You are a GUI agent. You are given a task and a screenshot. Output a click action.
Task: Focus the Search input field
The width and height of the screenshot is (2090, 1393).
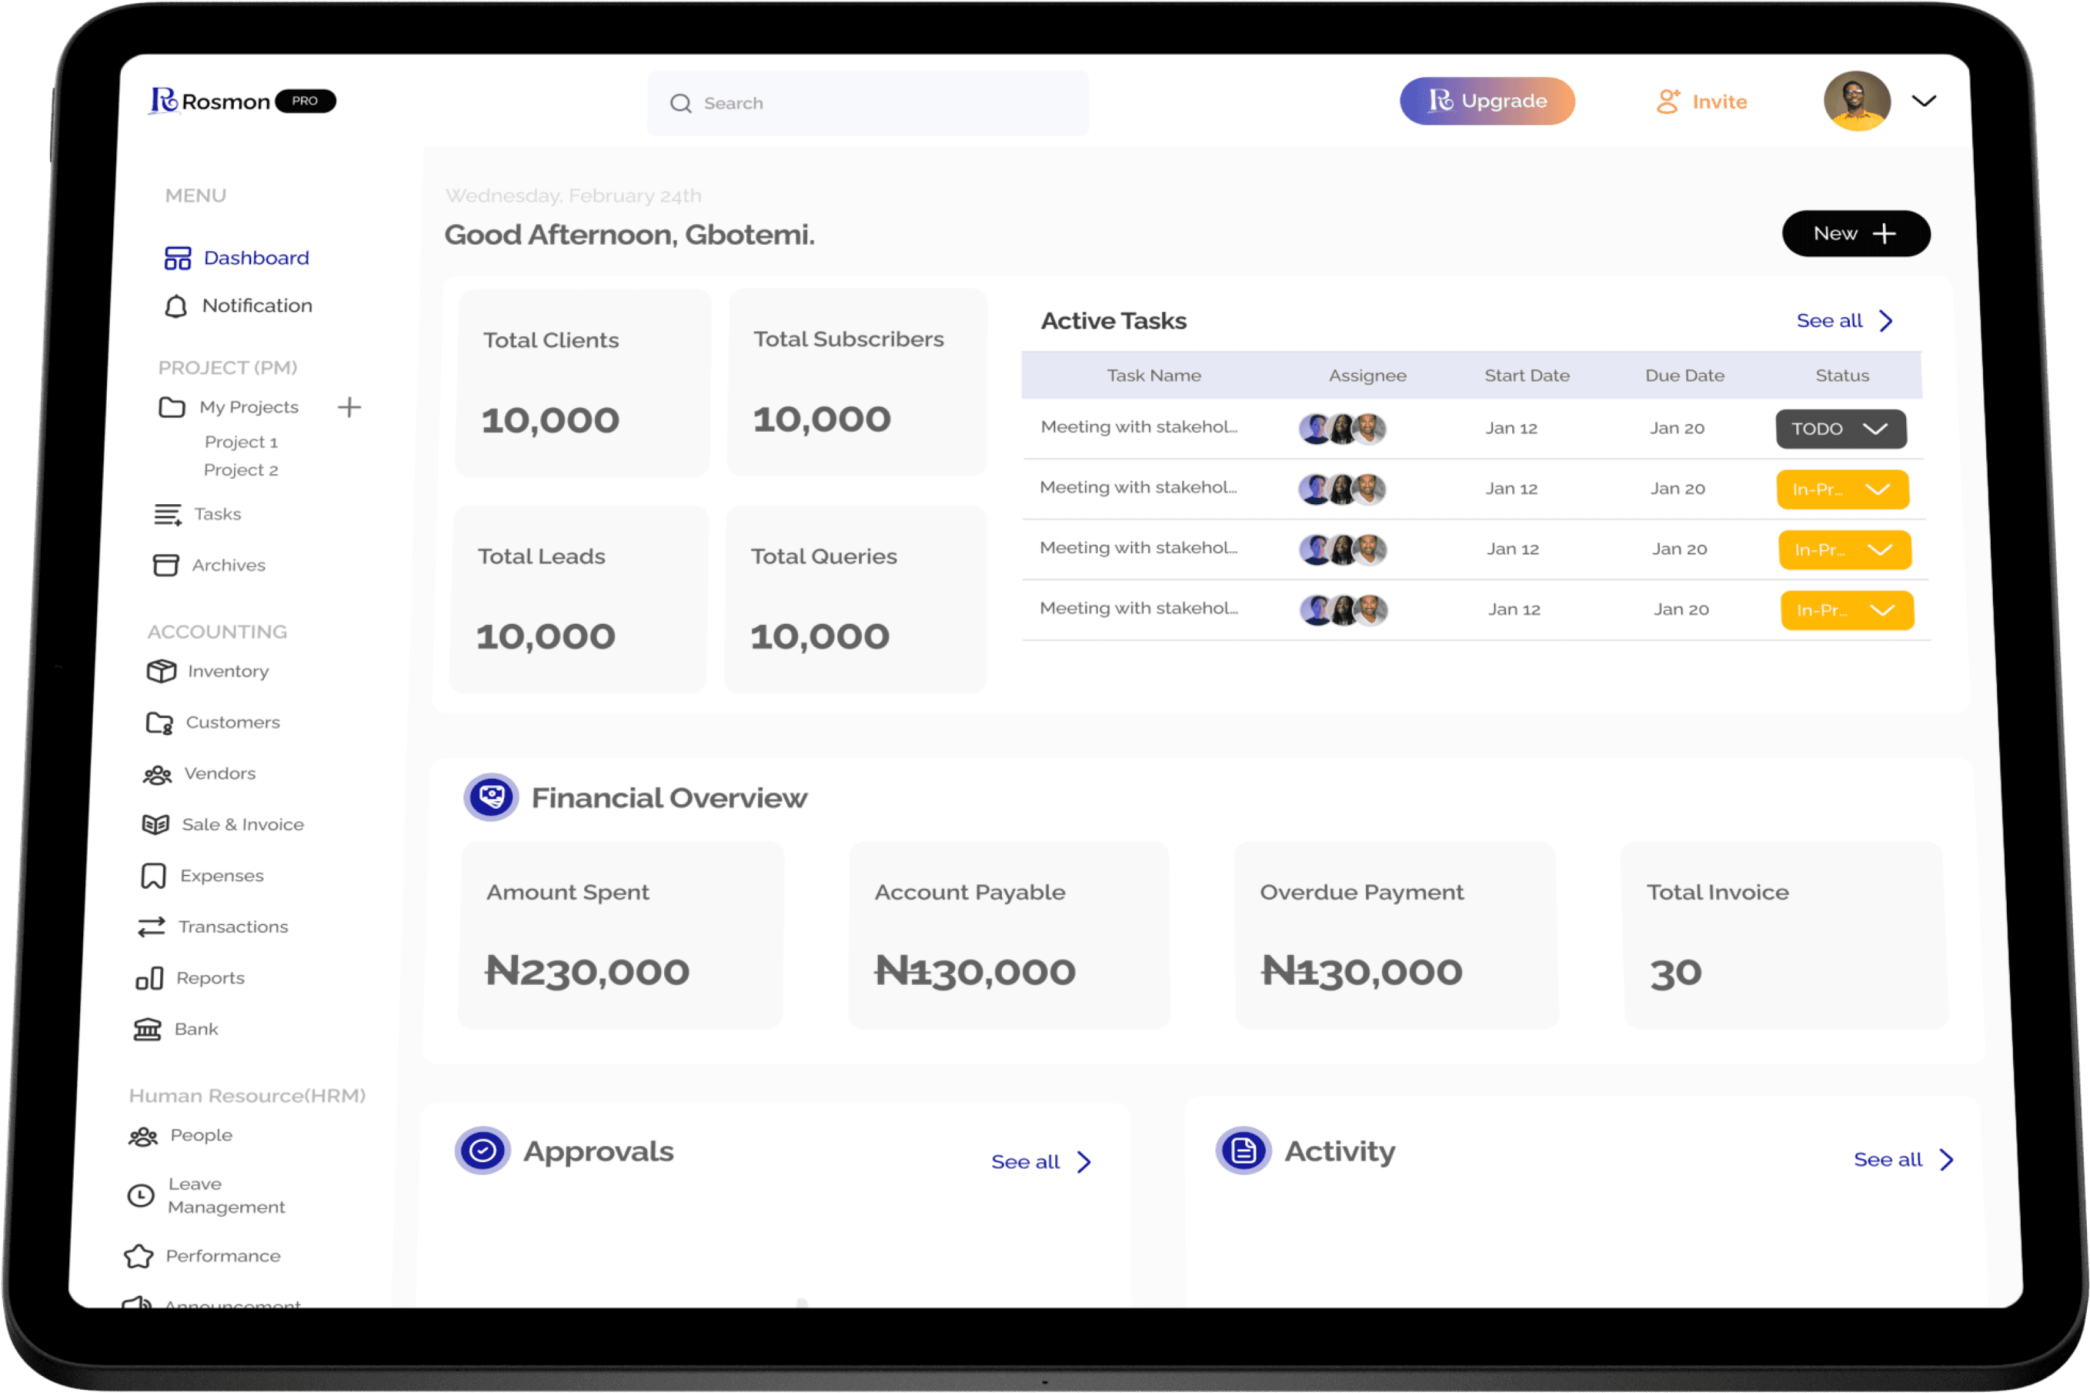click(868, 103)
